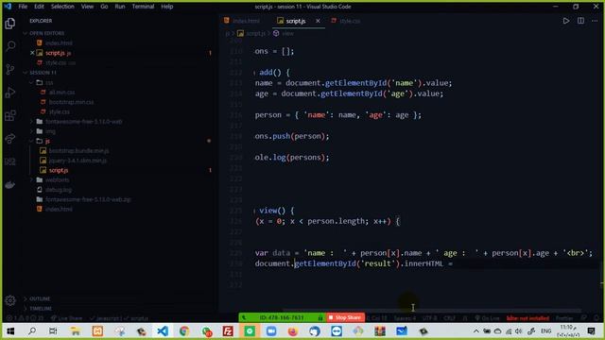
Task: Open File Explorer from the taskbar
Action: [x=76, y=331]
